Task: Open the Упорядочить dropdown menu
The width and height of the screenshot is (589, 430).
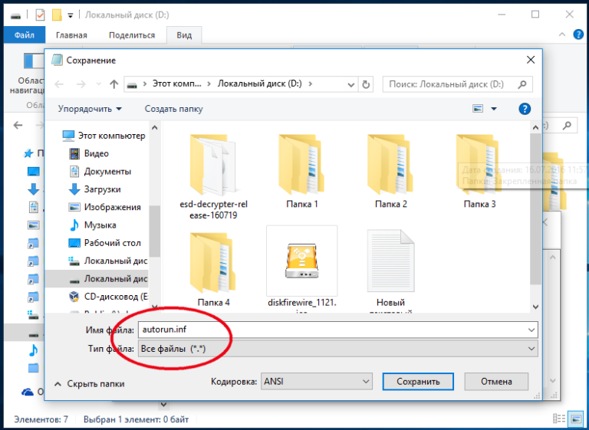Action: 90,109
